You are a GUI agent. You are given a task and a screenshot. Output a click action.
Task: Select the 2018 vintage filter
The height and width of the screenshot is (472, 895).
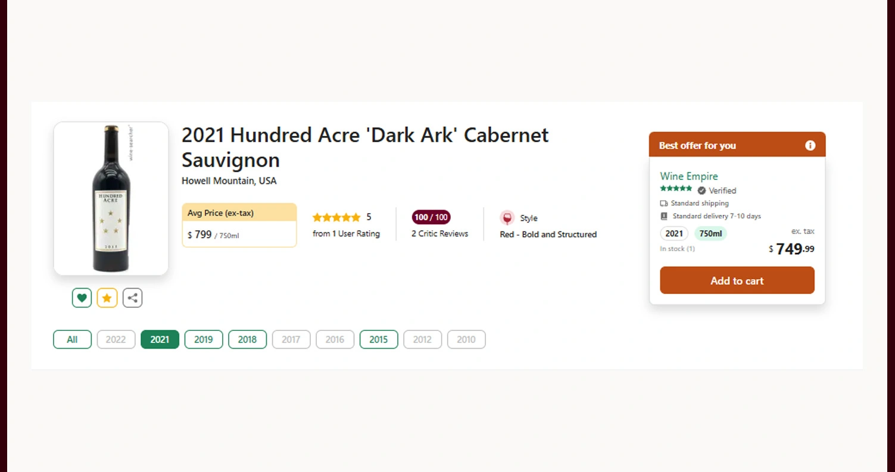tap(247, 339)
